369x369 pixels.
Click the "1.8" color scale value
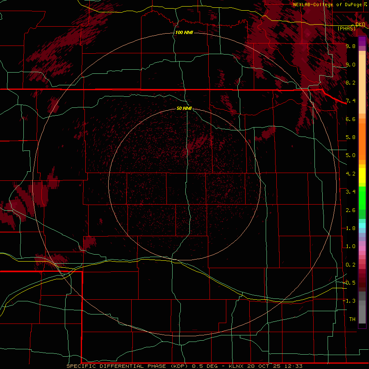[x=351, y=228]
